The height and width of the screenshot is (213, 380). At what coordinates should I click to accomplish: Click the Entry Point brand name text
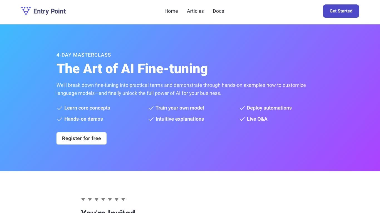click(50, 11)
